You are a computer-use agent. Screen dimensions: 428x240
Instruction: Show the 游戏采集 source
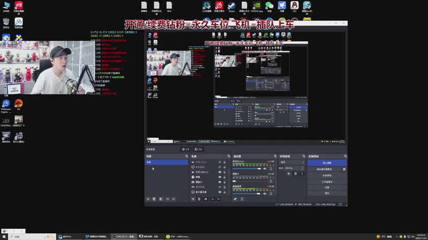(x=219, y=187)
